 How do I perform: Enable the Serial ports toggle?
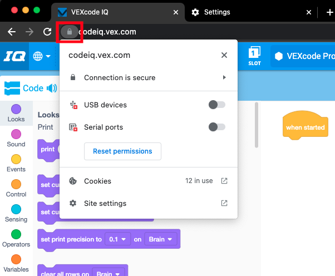216,127
